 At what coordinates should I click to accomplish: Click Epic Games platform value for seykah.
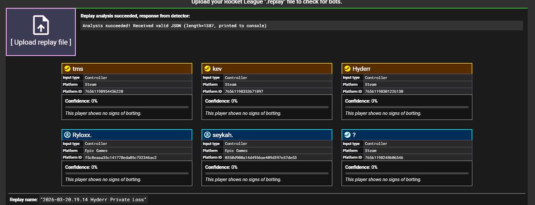[236, 151]
